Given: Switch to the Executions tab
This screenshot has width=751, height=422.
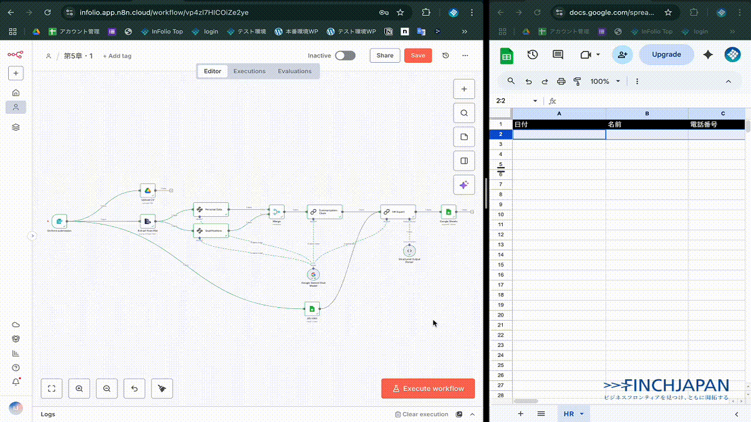Looking at the screenshot, I should 249,72.
